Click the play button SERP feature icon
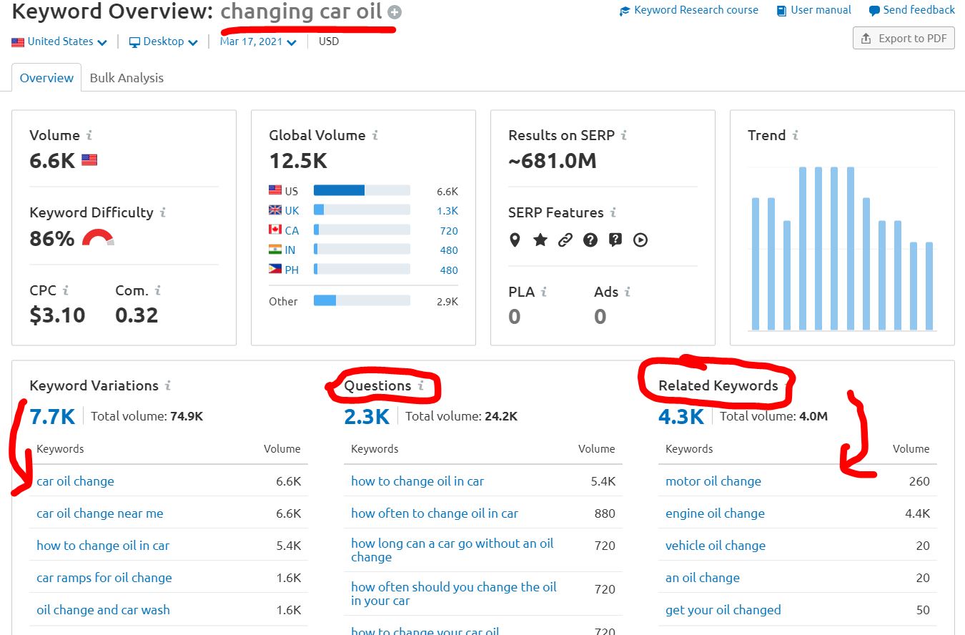The height and width of the screenshot is (635, 965). (640, 240)
